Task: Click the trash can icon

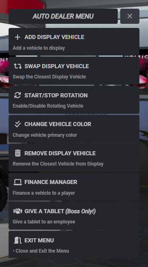Action: coord(18,153)
